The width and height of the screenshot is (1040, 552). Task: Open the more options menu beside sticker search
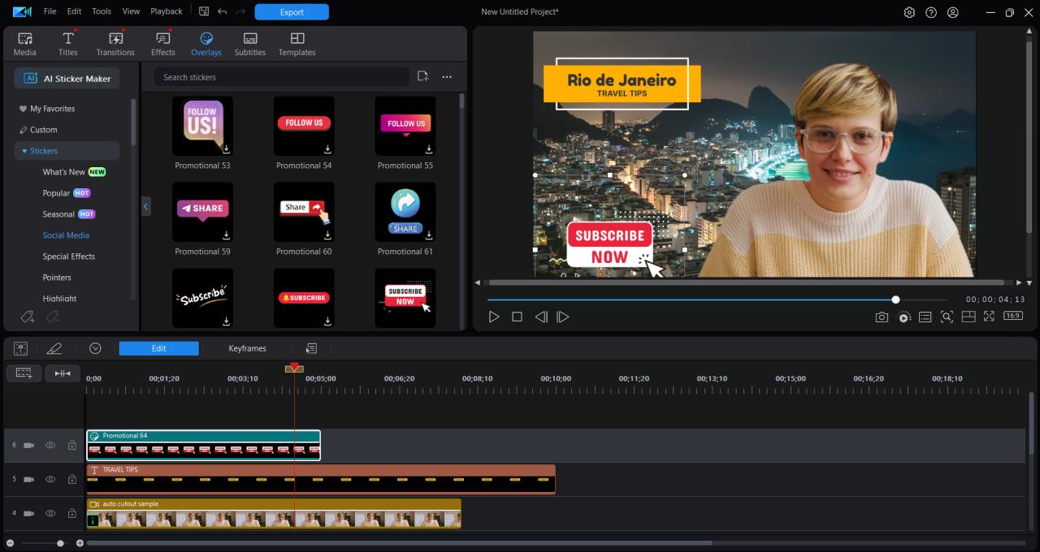click(446, 75)
